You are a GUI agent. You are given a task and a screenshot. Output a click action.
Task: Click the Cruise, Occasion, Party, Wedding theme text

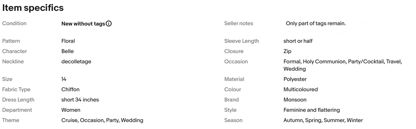coord(102,120)
